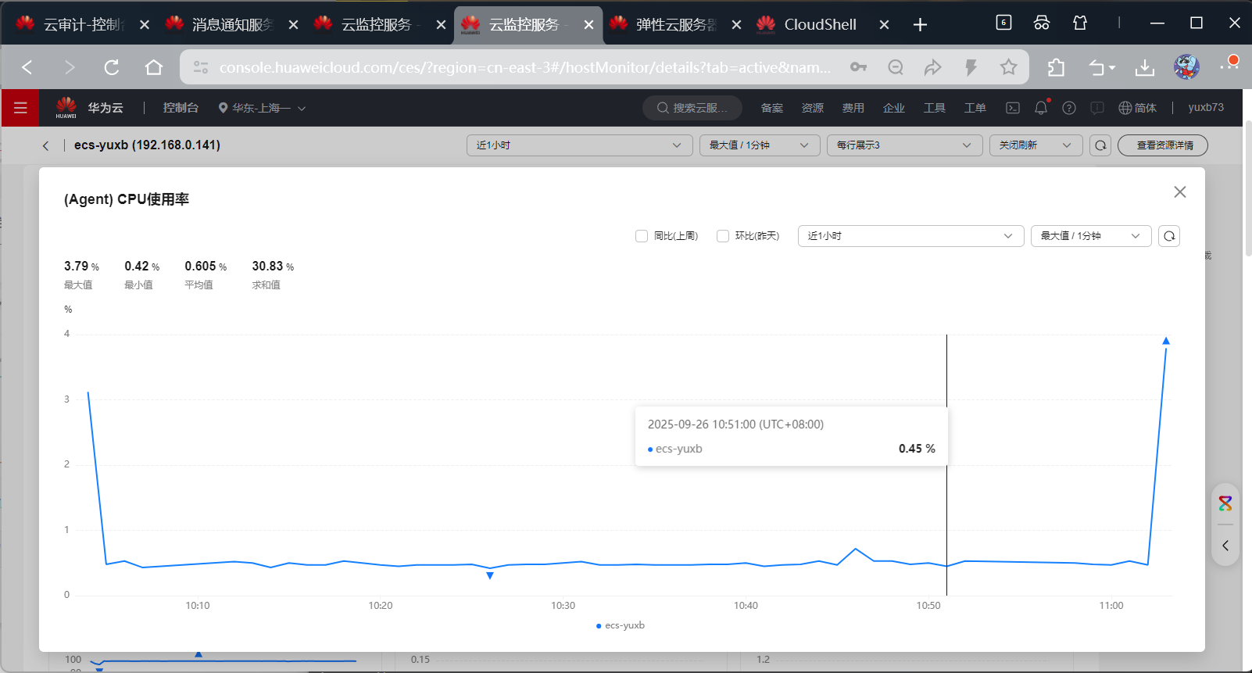Open CloudShell terminal icon in console header
1252x673 pixels.
(1013, 108)
